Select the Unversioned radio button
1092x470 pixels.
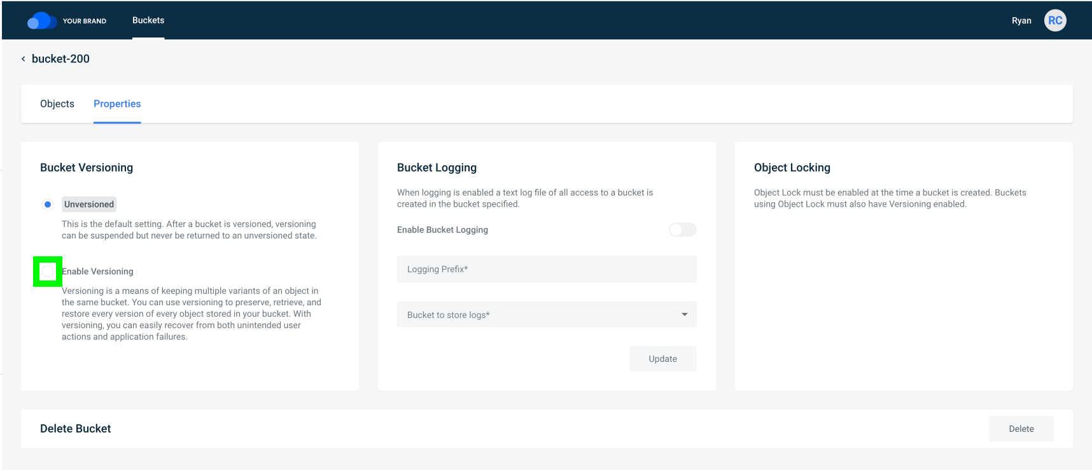(48, 204)
